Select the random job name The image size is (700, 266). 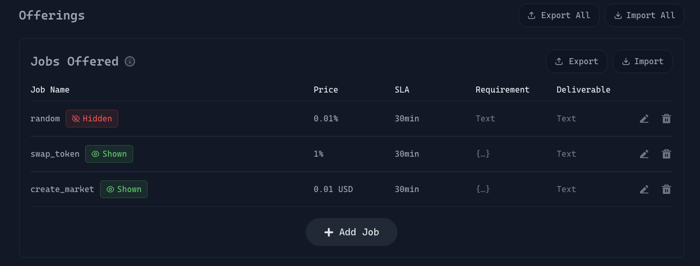(45, 119)
